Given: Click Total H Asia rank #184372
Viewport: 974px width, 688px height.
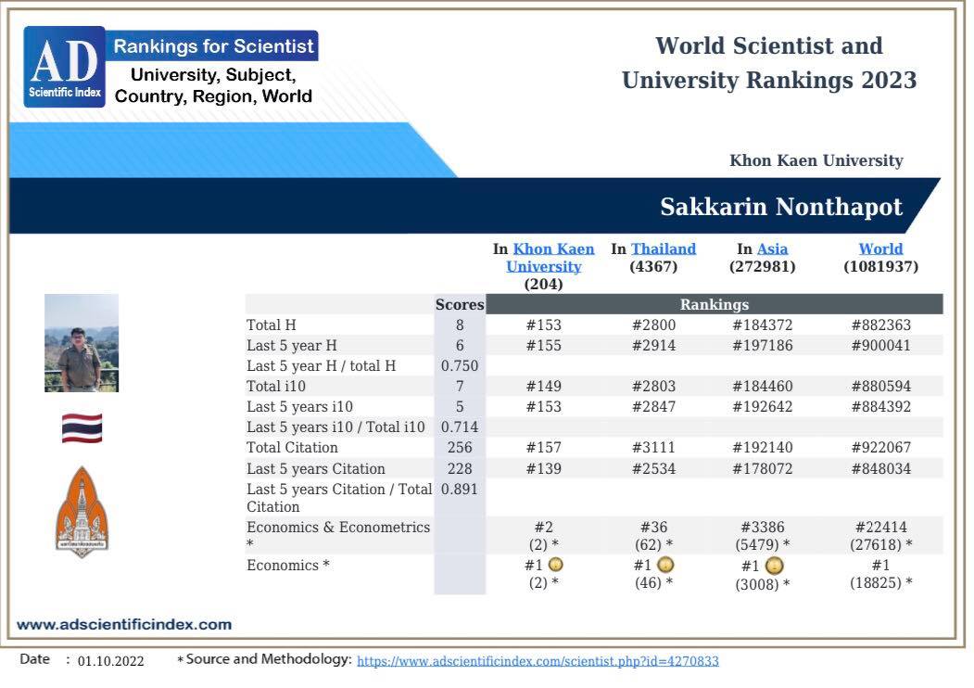Looking at the screenshot, I should (763, 325).
